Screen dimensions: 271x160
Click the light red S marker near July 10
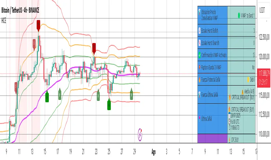(x=16, y=88)
